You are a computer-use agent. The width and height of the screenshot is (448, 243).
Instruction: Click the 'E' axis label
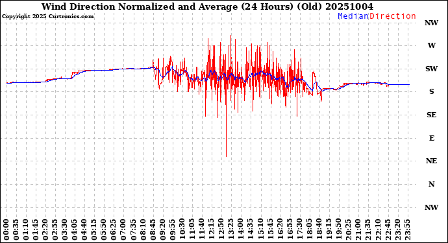pyautogui.click(x=431, y=138)
